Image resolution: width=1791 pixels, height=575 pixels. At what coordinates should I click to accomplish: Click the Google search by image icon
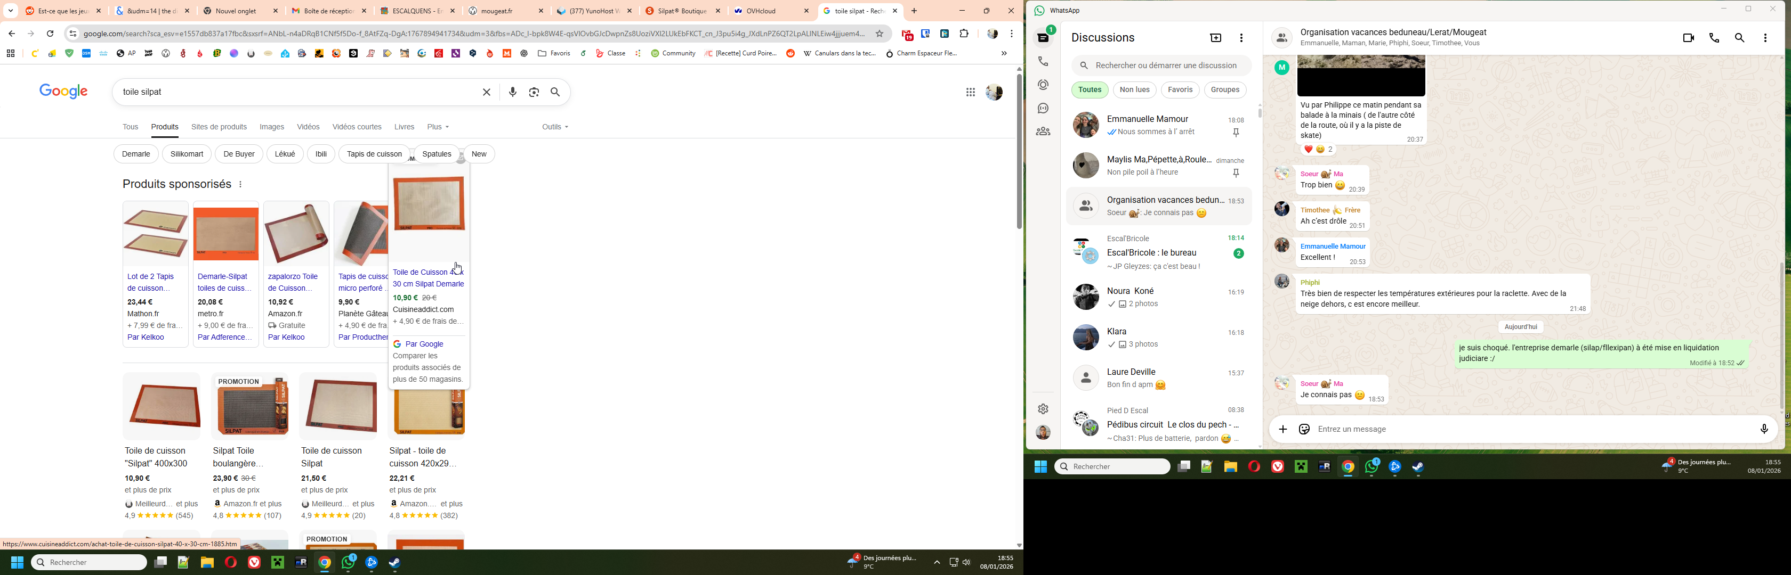click(x=534, y=92)
